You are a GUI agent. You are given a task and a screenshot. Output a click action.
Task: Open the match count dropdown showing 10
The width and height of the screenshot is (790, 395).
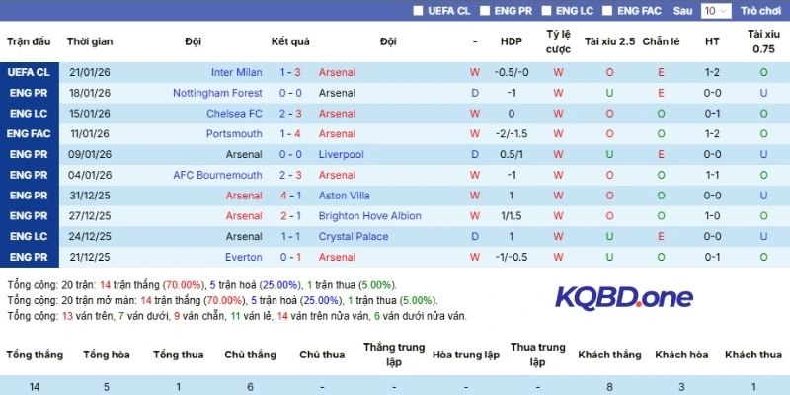point(716,11)
